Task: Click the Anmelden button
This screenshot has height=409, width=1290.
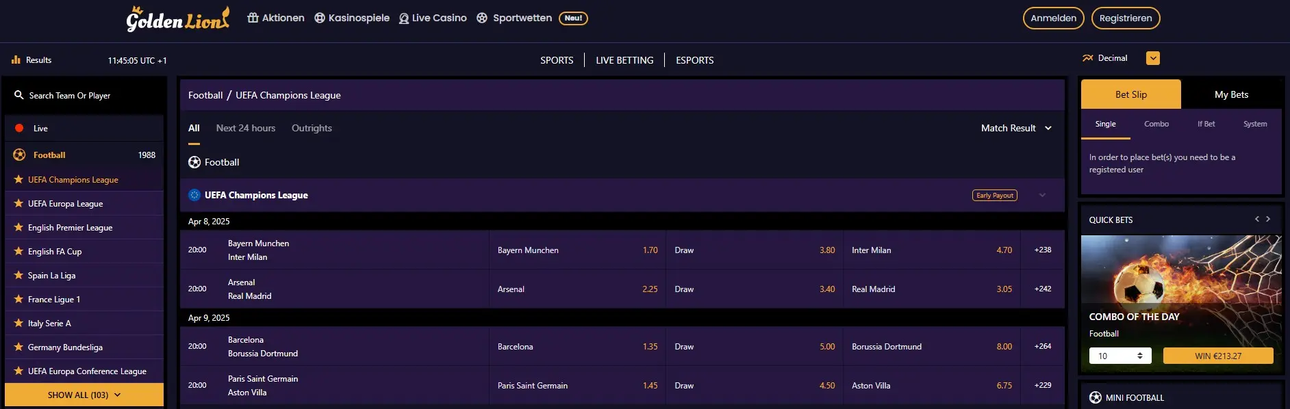Action: point(1053,18)
